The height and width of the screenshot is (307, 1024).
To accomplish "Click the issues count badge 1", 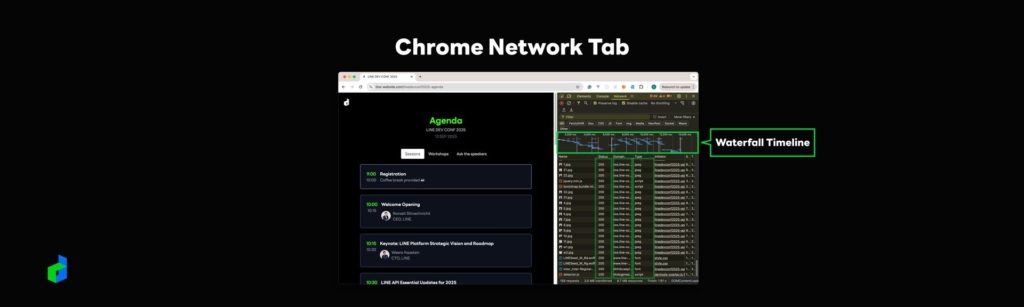I will tap(669, 96).
